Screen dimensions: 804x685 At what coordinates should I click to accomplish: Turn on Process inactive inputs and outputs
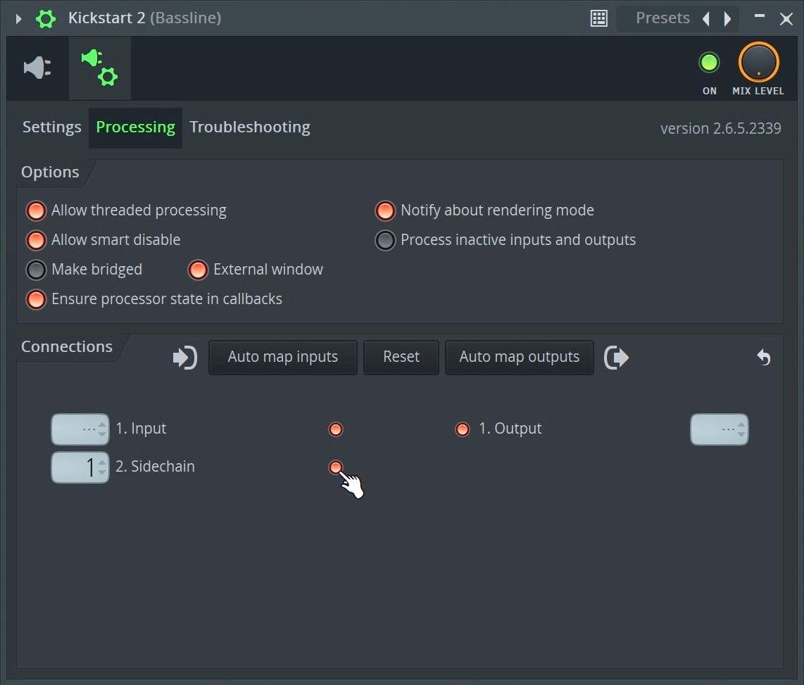385,240
